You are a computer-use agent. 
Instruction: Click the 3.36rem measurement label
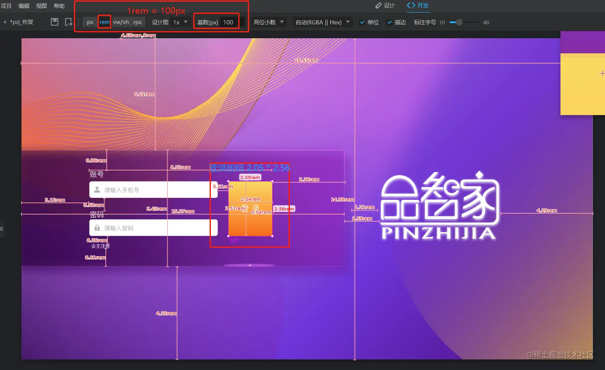309,179
